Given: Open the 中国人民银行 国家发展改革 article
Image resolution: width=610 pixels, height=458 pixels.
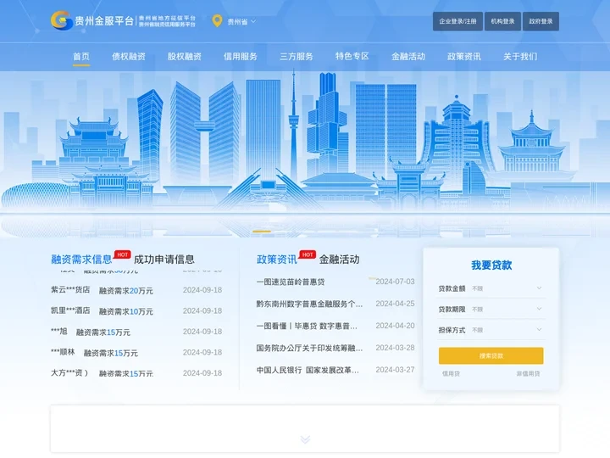Looking at the screenshot, I should coord(308,370).
